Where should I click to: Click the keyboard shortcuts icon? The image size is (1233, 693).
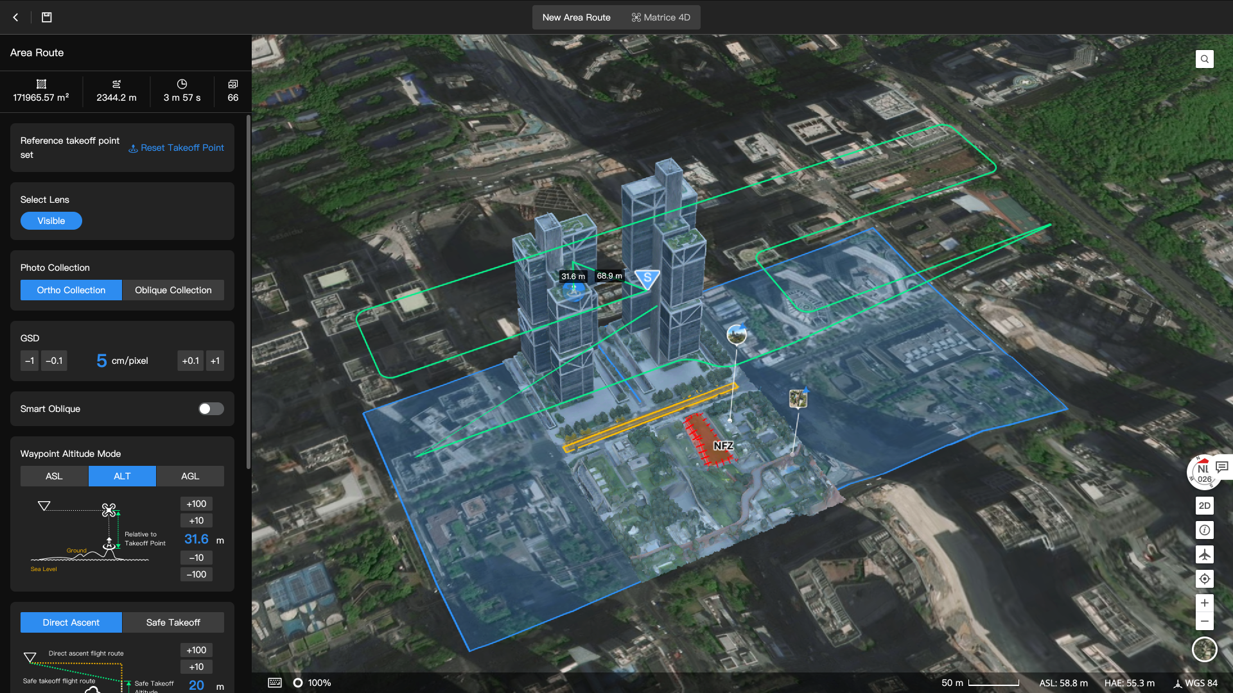[275, 683]
